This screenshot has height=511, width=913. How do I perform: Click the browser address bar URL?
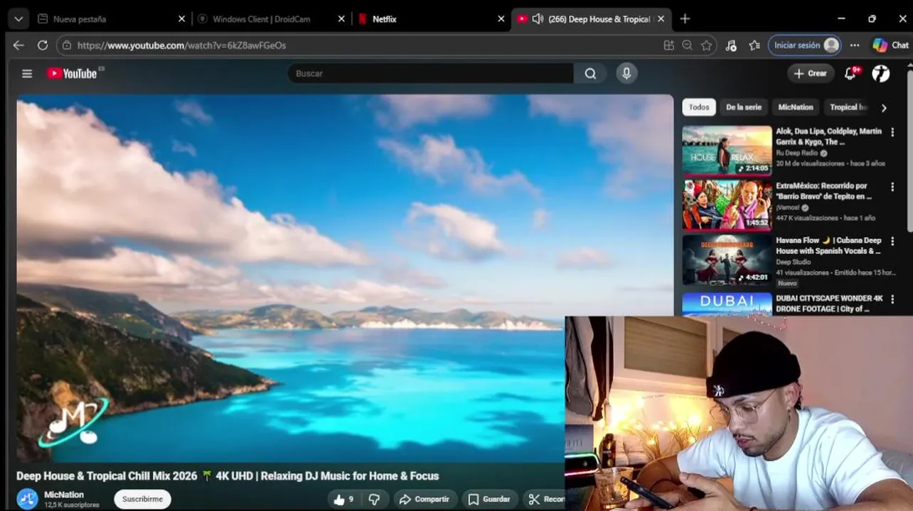[x=181, y=45]
